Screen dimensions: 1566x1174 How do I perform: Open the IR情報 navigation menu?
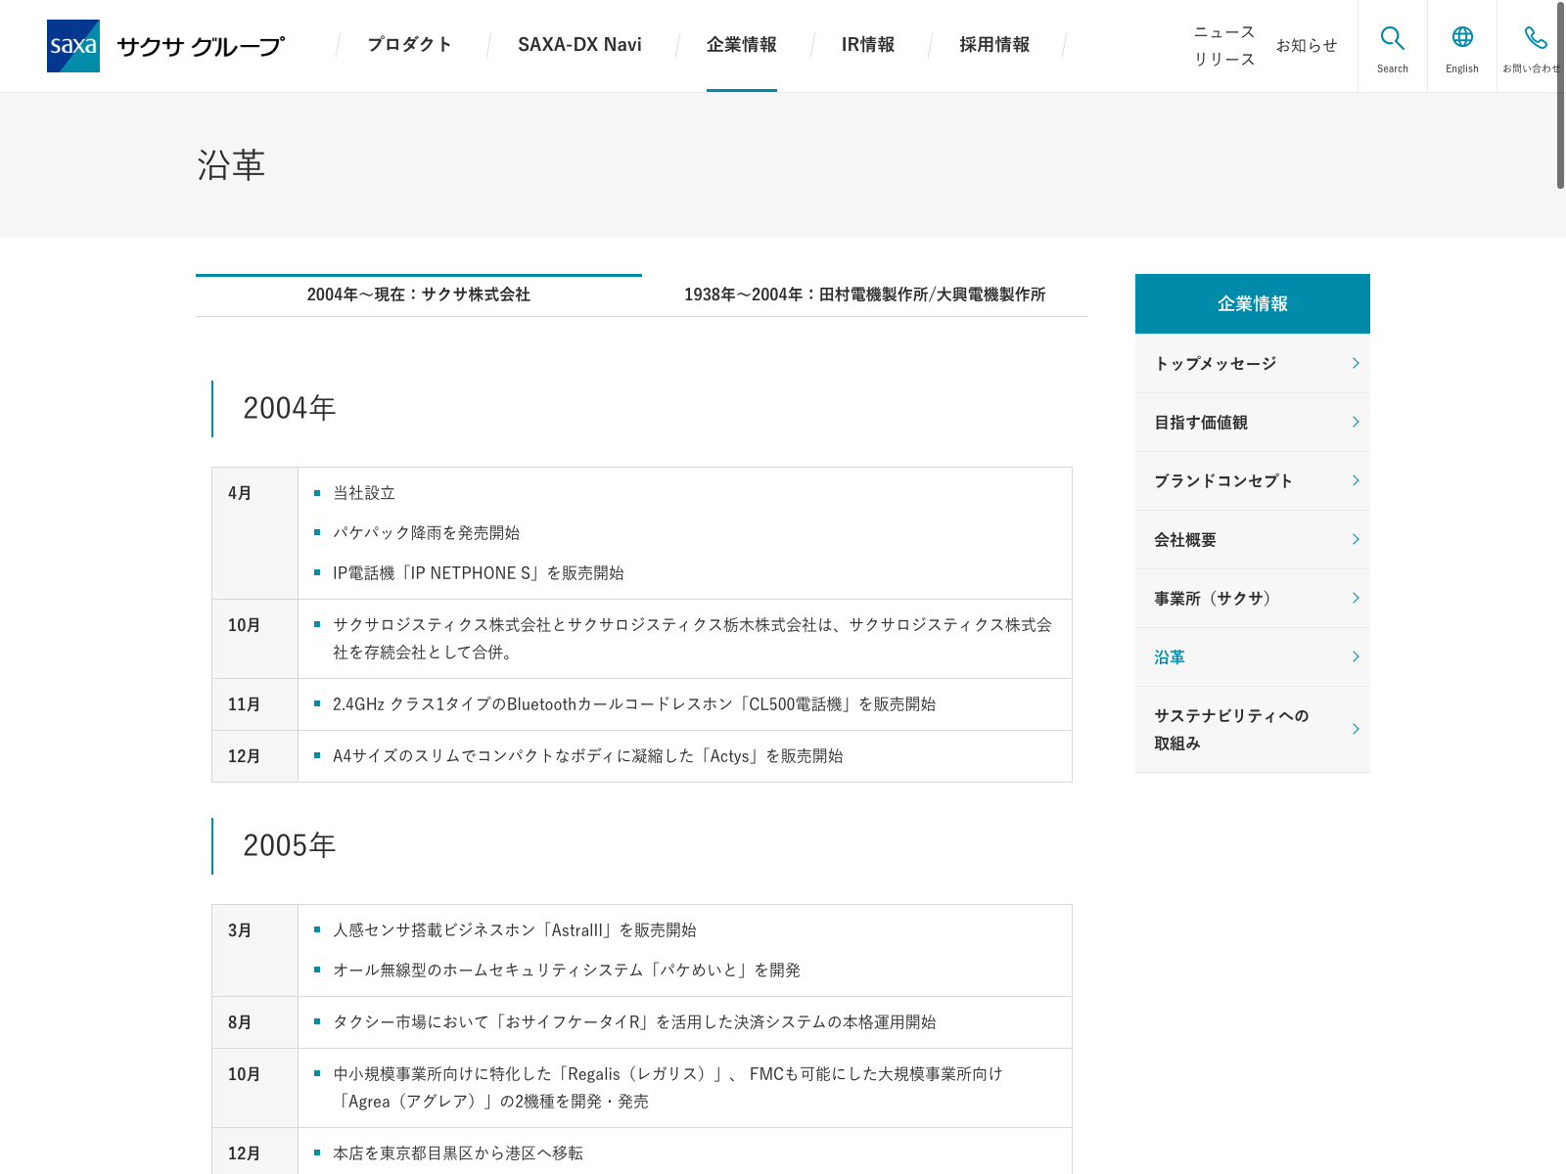click(868, 45)
